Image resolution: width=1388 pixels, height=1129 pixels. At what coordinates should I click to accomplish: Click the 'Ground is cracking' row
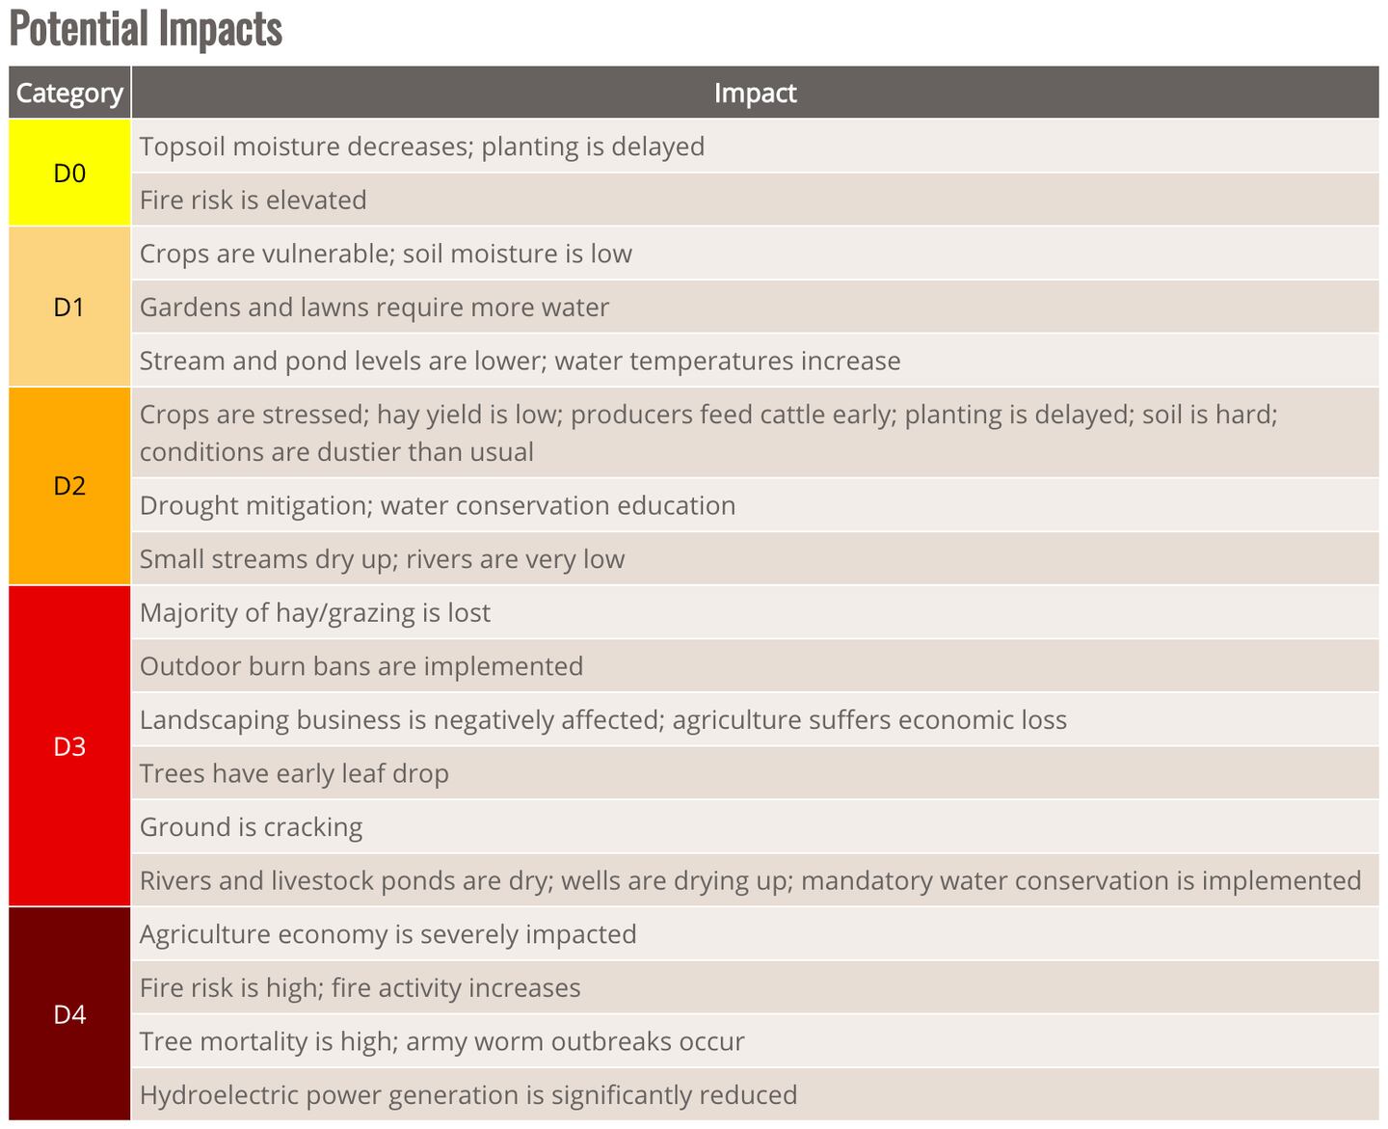251,827
